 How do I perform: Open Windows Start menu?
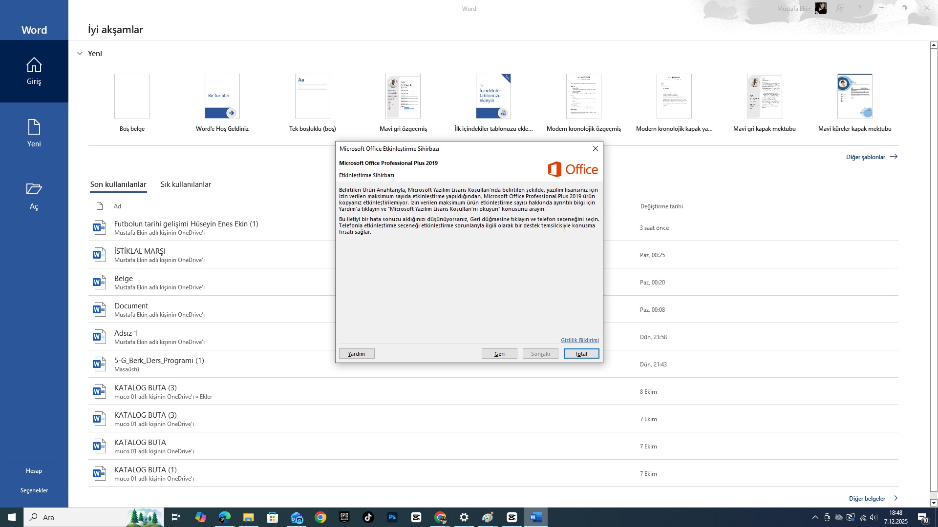[12, 517]
